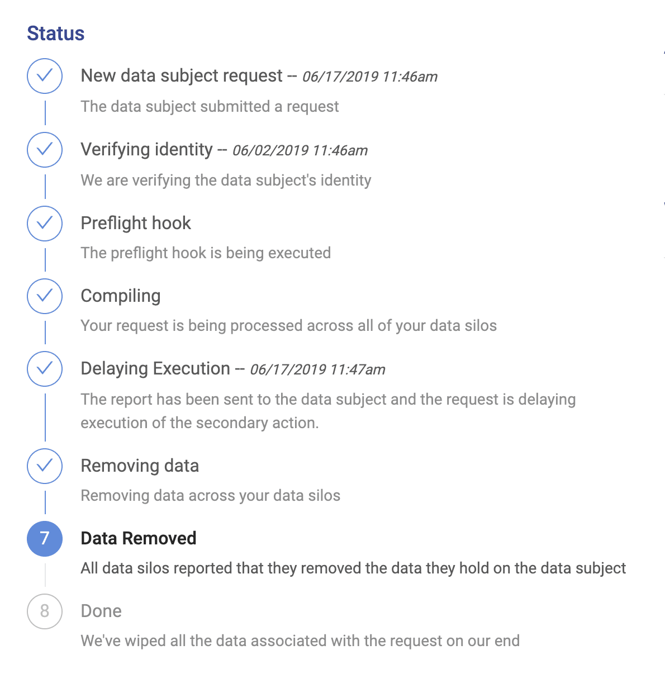Click the gray step 8 circle

(45, 611)
